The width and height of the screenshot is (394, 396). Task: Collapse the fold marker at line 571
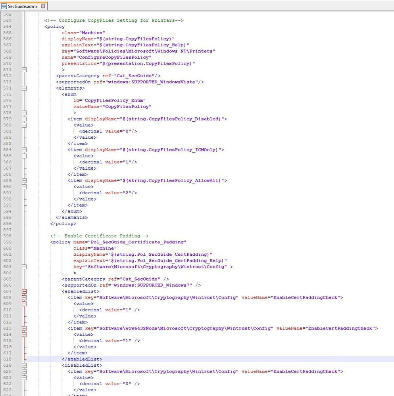coord(24,70)
